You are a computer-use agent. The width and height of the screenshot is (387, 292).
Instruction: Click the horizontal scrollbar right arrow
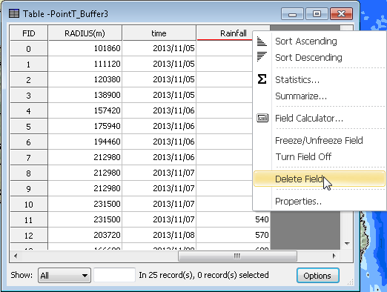click(x=334, y=256)
